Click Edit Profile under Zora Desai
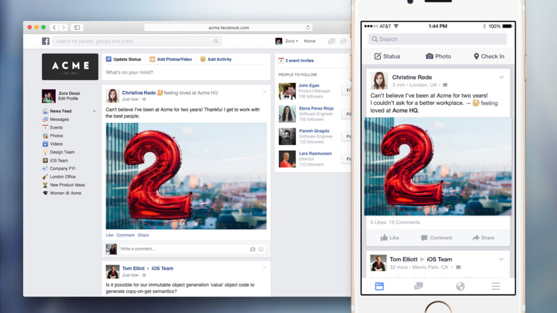This screenshot has width=557, height=313. [x=68, y=99]
